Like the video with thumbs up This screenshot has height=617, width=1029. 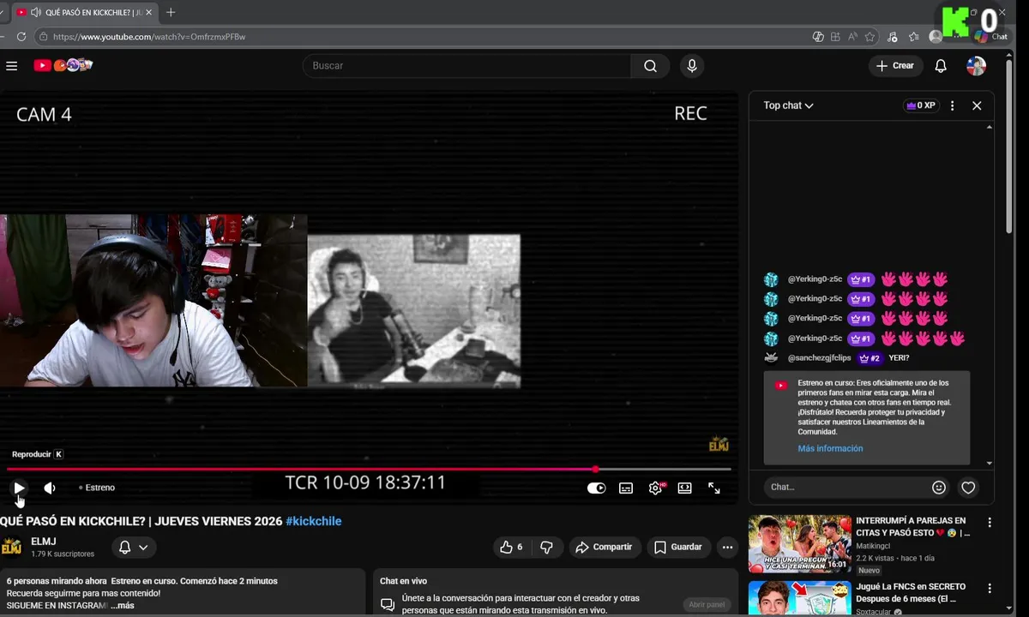(511, 547)
